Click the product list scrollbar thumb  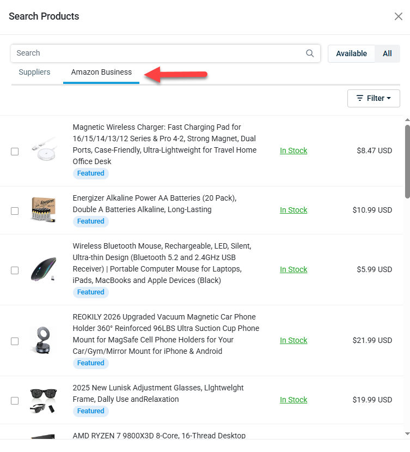(407, 161)
